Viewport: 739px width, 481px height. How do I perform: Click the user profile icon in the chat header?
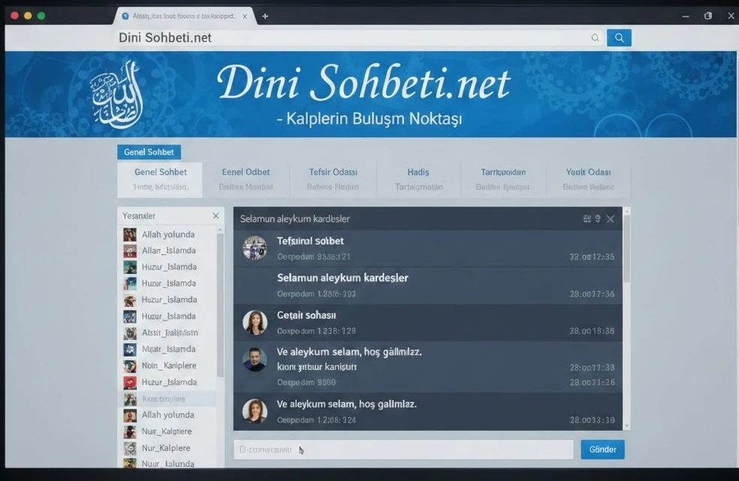point(599,218)
